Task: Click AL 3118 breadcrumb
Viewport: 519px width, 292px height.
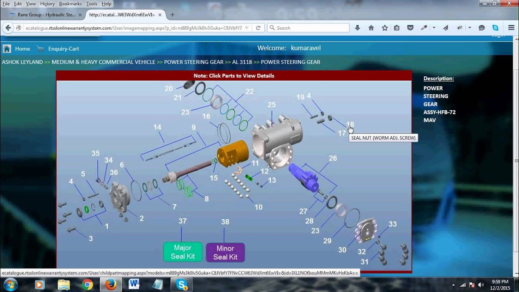Action: (x=242, y=62)
